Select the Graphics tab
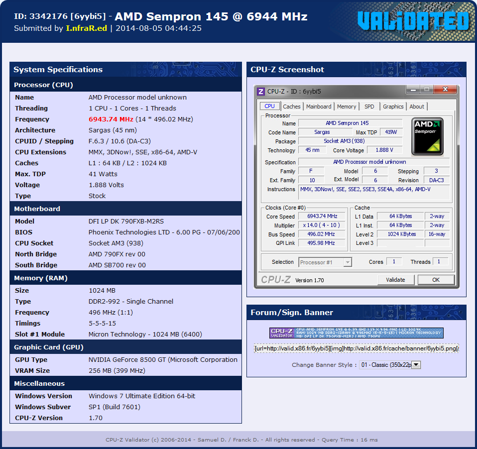The width and height of the screenshot is (477, 449). [x=393, y=107]
